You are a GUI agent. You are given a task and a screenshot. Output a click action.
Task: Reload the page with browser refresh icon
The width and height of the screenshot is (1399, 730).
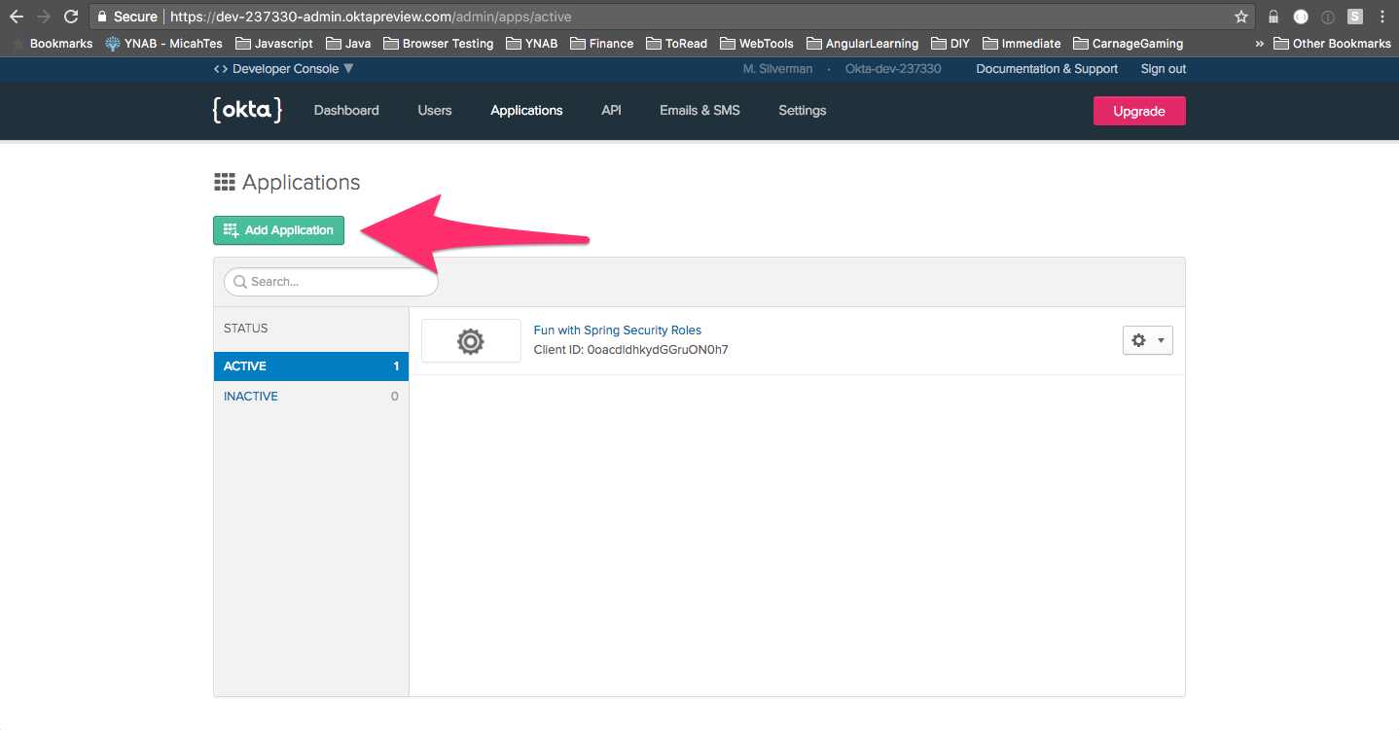[x=71, y=17]
